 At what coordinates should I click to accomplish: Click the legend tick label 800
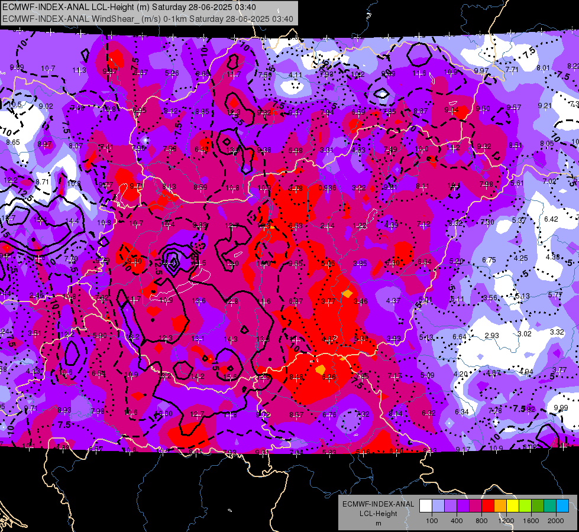(481, 521)
